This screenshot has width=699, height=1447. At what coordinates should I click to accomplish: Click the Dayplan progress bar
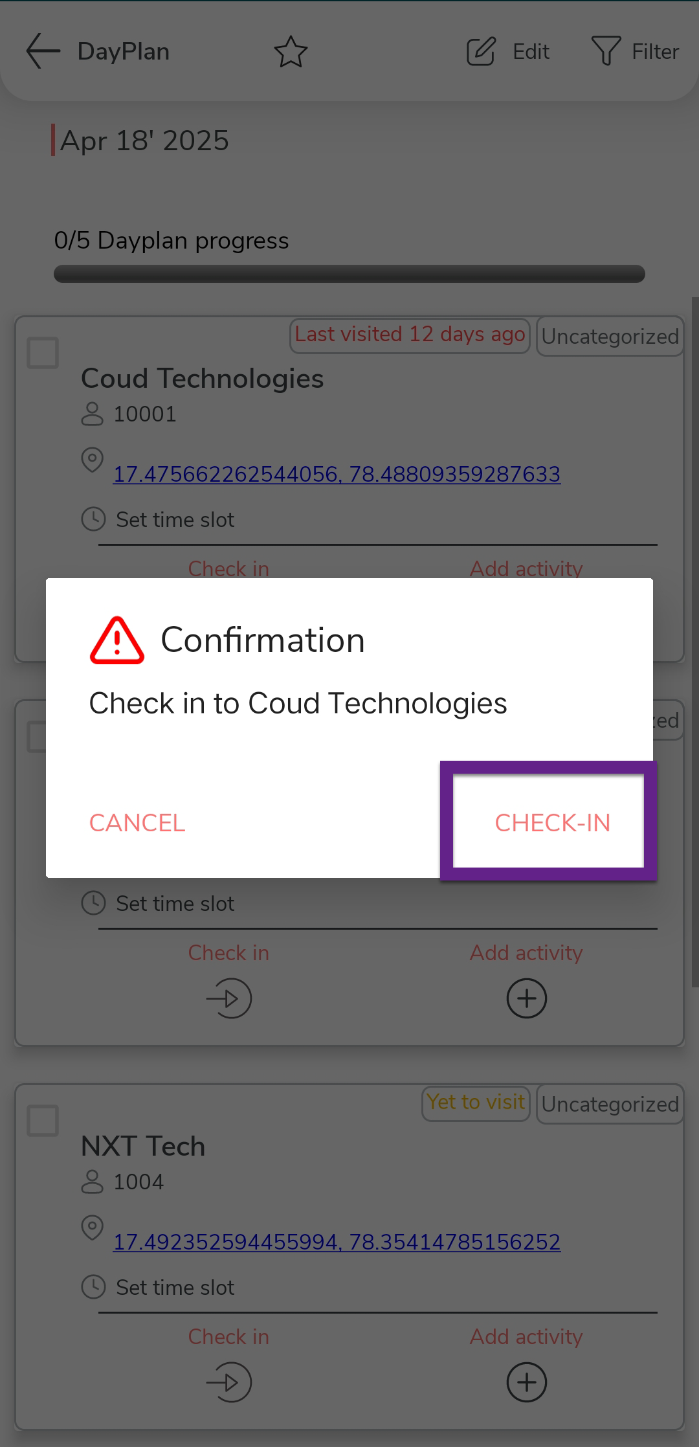(x=349, y=274)
